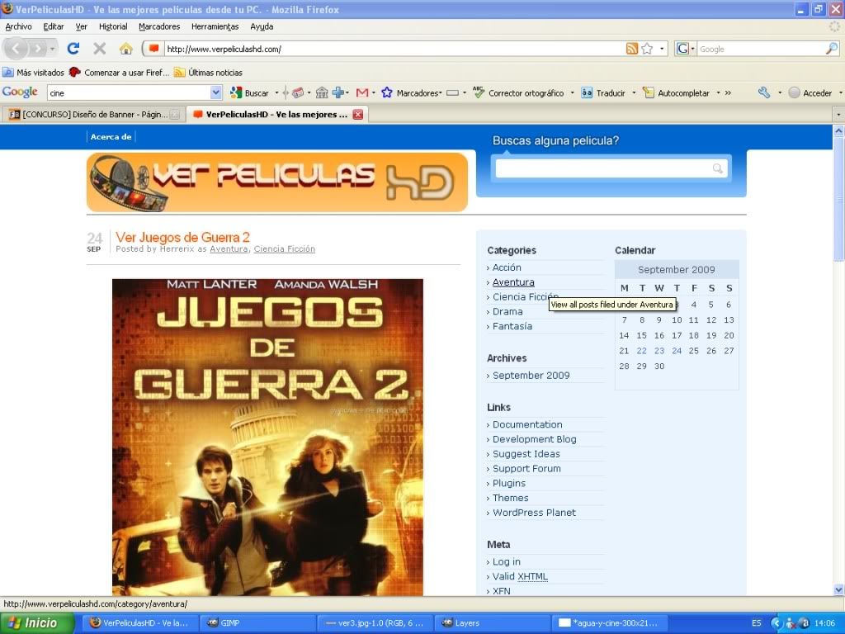Go to the Home page icon
The width and height of the screenshot is (845, 634).
pyautogui.click(x=126, y=49)
